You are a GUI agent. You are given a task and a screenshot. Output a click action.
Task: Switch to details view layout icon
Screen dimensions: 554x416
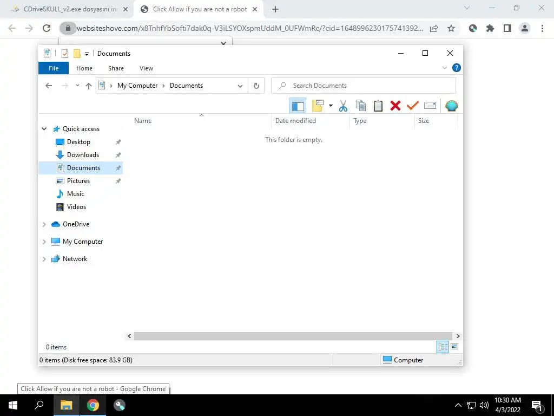[x=443, y=347]
